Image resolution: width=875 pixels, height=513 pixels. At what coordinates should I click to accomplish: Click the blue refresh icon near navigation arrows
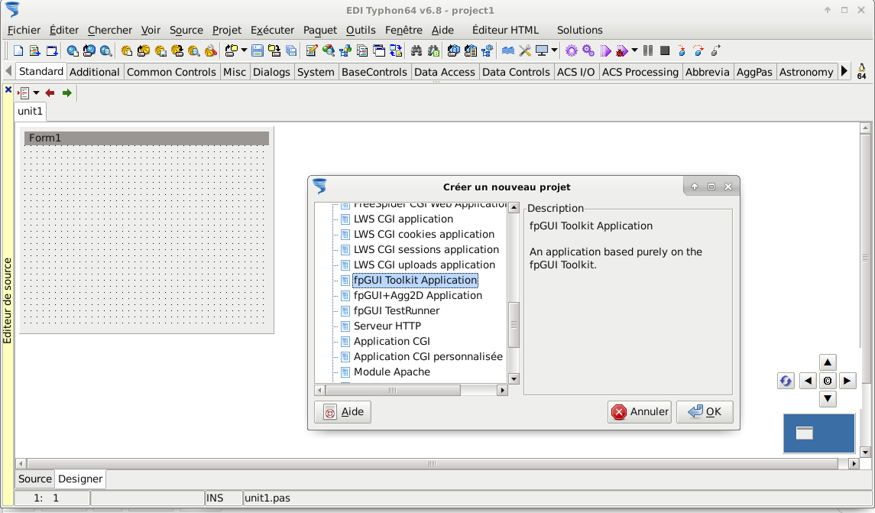click(x=786, y=381)
